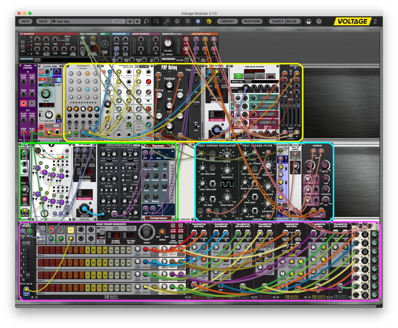Click the TEMPO value field 80.00
The image size is (398, 328).
point(293,21)
